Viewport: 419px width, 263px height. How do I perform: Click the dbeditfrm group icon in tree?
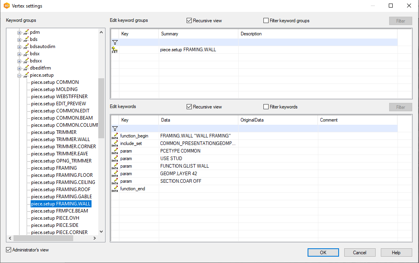[26, 68]
